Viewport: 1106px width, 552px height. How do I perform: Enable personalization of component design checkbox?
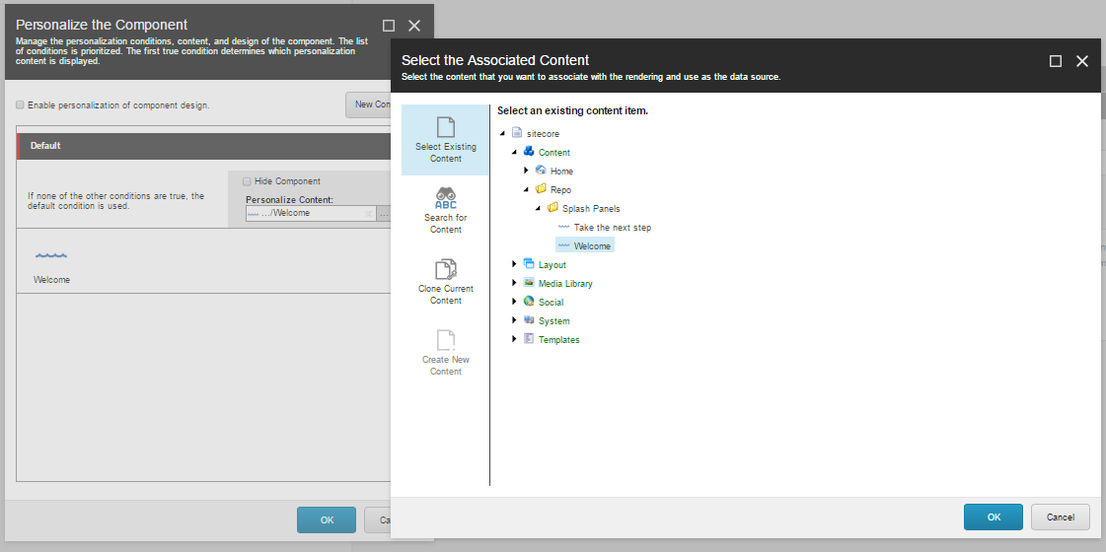21,104
